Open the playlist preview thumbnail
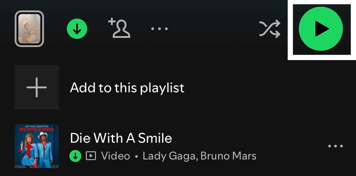 (x=29, y=29)
